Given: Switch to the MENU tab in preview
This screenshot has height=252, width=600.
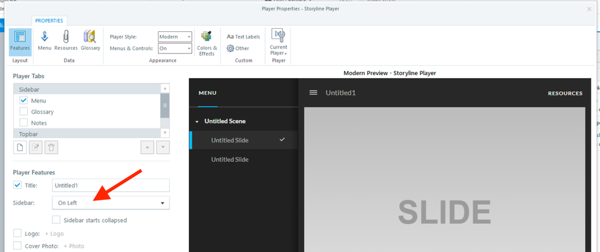Looking at the screenshot, I should point(207,93).
